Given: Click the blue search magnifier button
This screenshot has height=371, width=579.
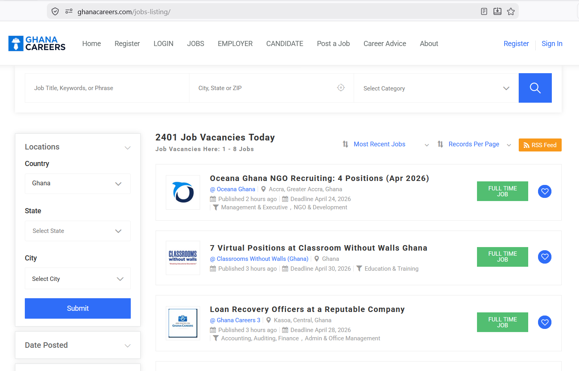Looking at the screenshot, I should coord(535,88).
